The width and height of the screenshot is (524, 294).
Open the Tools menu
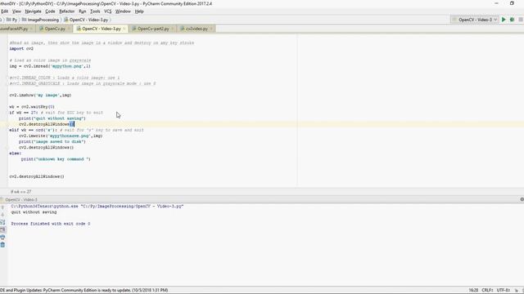click(95, 11)
